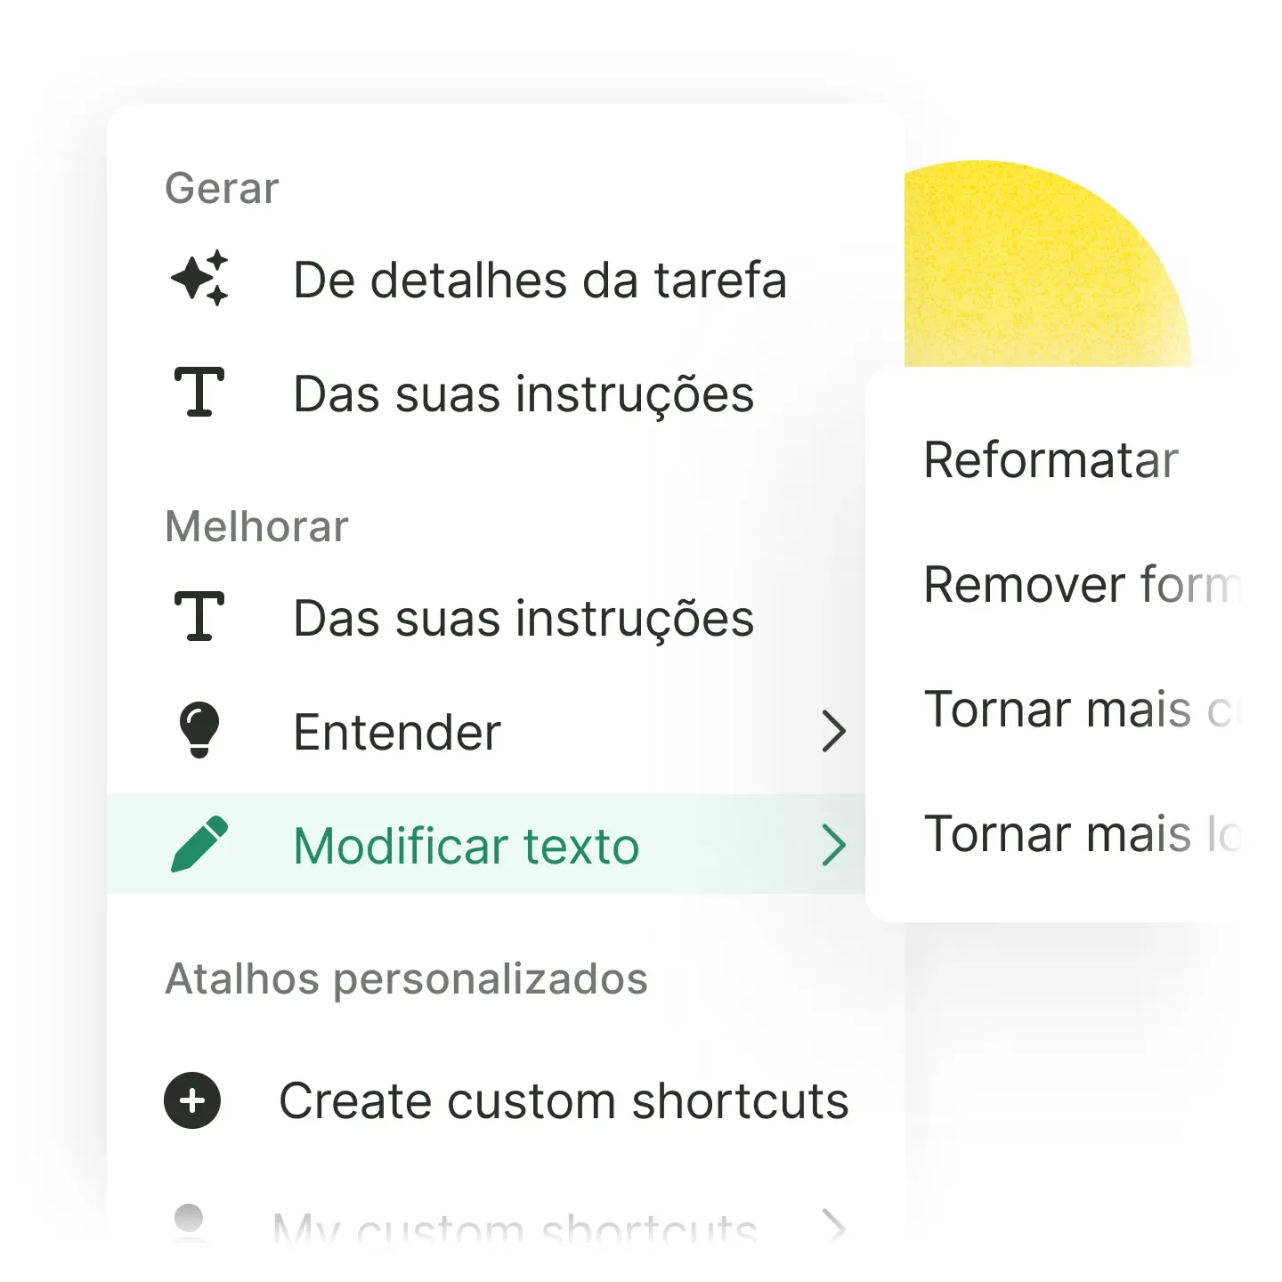Open the My custom shortcuts entry

515,1230
